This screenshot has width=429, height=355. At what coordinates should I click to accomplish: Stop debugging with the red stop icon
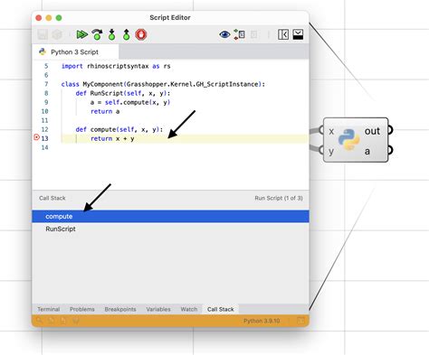[x=141, y=34]
